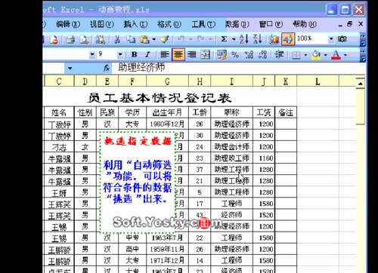Click the Font Color red A
The image size is (378, 273).
tap(336, 54)
